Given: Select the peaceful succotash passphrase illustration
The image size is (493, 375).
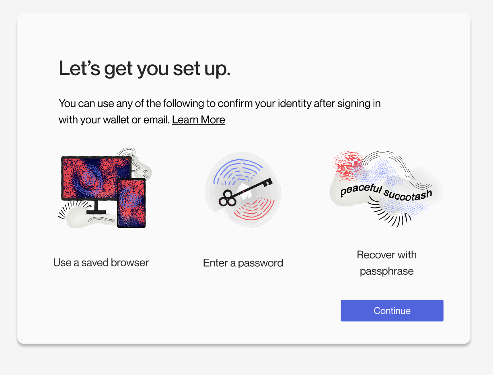Looking at the screenshot, I should [386, 189].
